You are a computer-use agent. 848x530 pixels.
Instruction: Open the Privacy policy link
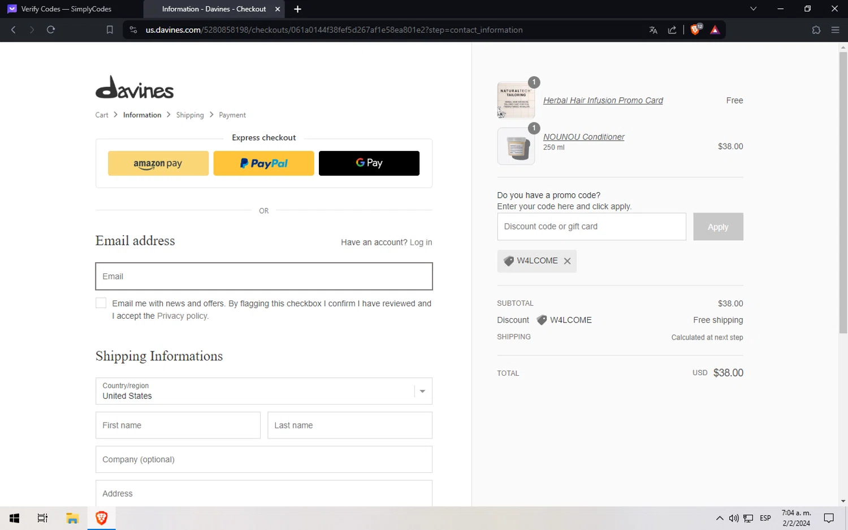tap(182, 316)
